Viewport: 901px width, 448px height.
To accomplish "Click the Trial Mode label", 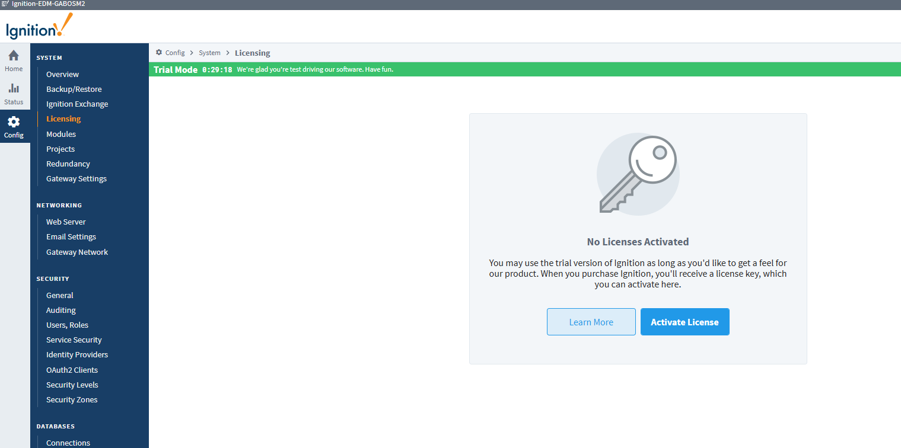I will click(x=176, y=69).
